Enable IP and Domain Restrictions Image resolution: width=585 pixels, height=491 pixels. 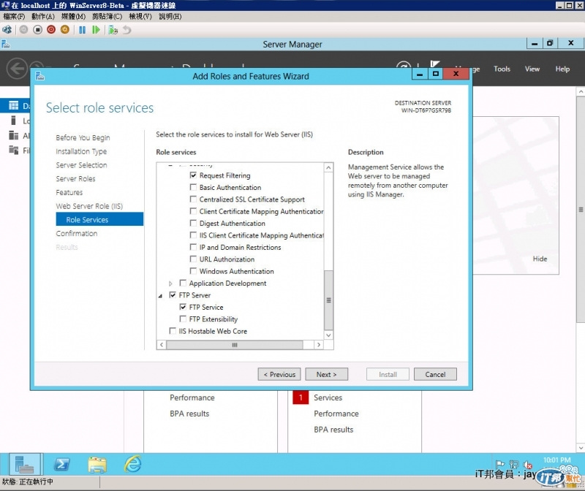coord(193,247)
